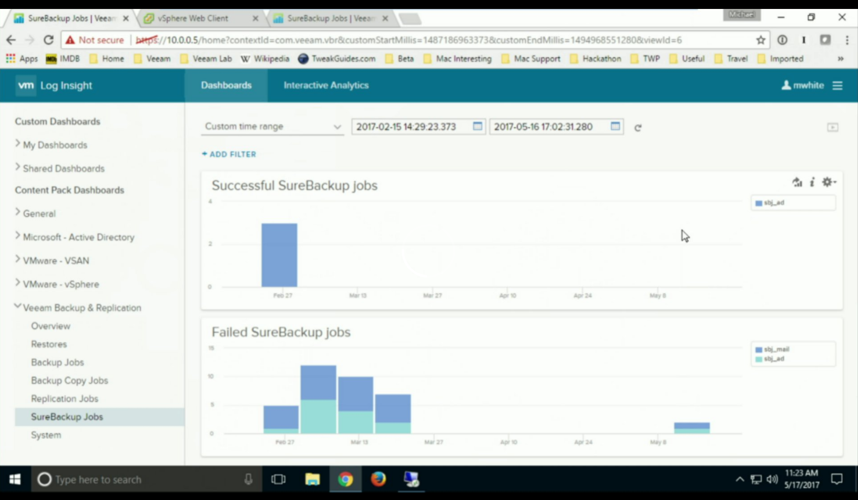Open the Action Center notification icon
858x500 pixels.
click(836, 479)
